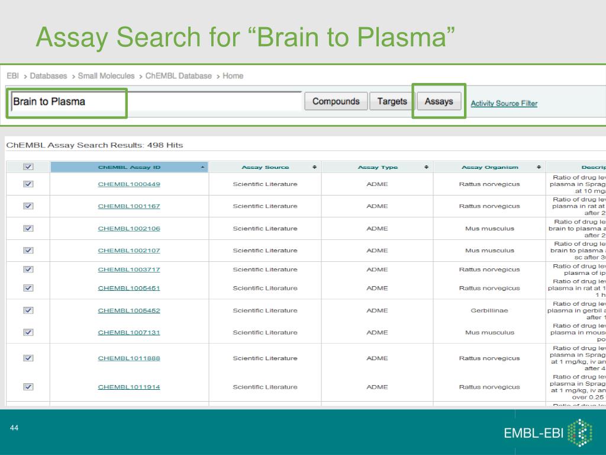The height and width of the screenshot is (455, 606).
Task: Go to EBI breadcrumb link
Action: [13, 76]
